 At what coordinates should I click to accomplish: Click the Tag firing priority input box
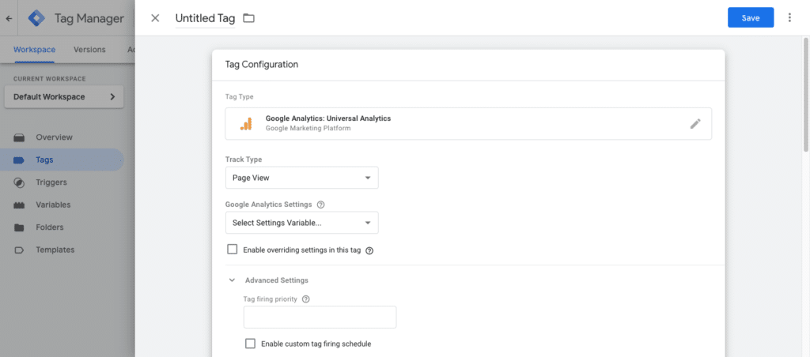point(320,318)
